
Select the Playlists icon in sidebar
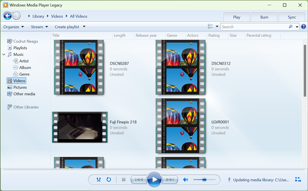pos(10,48)
